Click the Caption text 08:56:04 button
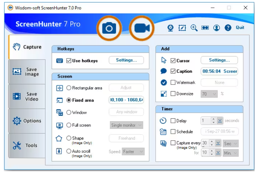Screen dimensions: 259x173 [219, 71]
